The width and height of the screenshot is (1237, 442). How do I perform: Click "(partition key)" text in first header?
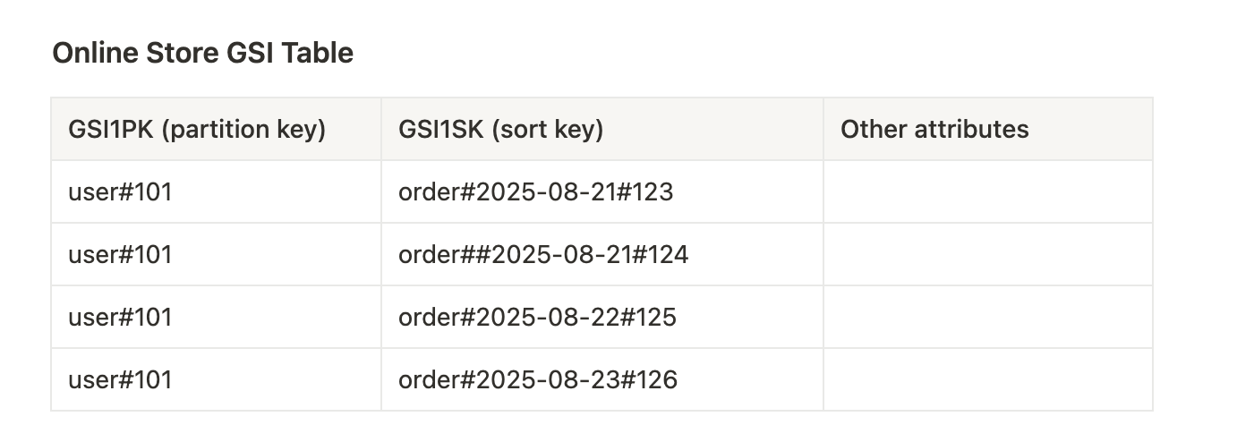[x=247, y=130]
